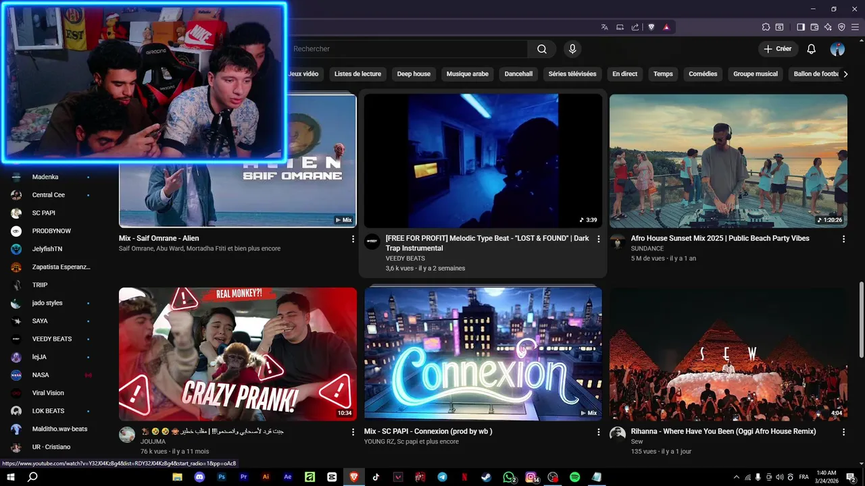Select the Dancehall filter chip
Viewport: 865px width, 486px height.
(518, 74)
